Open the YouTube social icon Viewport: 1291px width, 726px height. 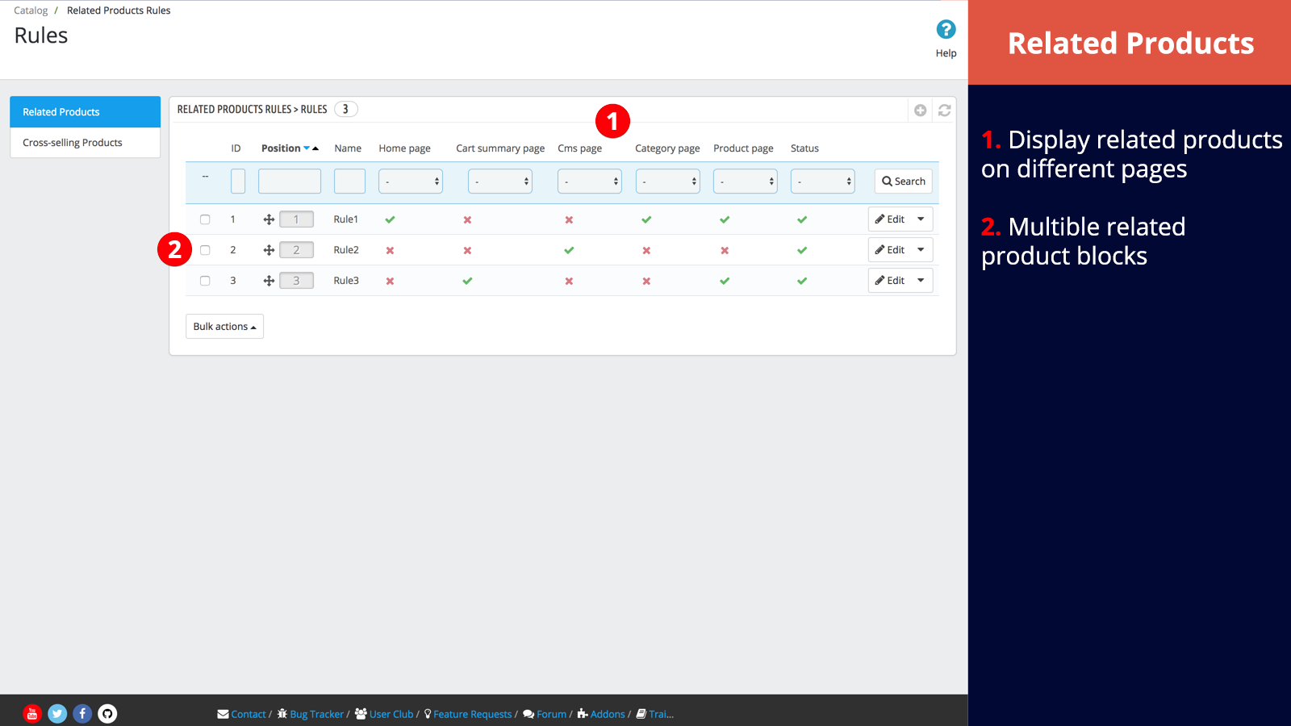(32, 713)
